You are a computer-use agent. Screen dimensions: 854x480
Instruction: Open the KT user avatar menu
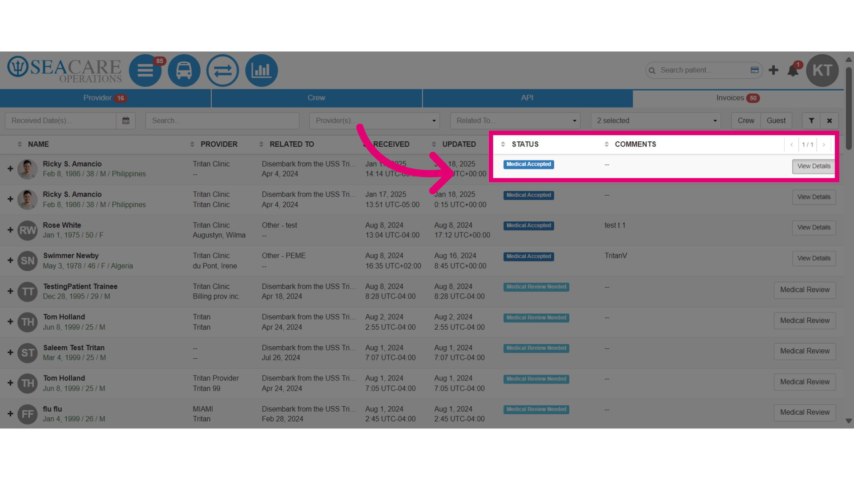[822, 70]
